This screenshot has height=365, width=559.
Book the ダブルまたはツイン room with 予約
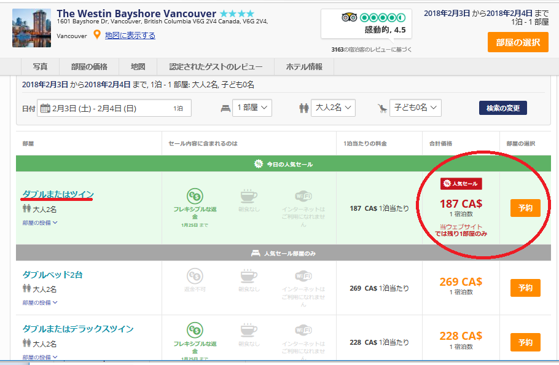(525, 208)
